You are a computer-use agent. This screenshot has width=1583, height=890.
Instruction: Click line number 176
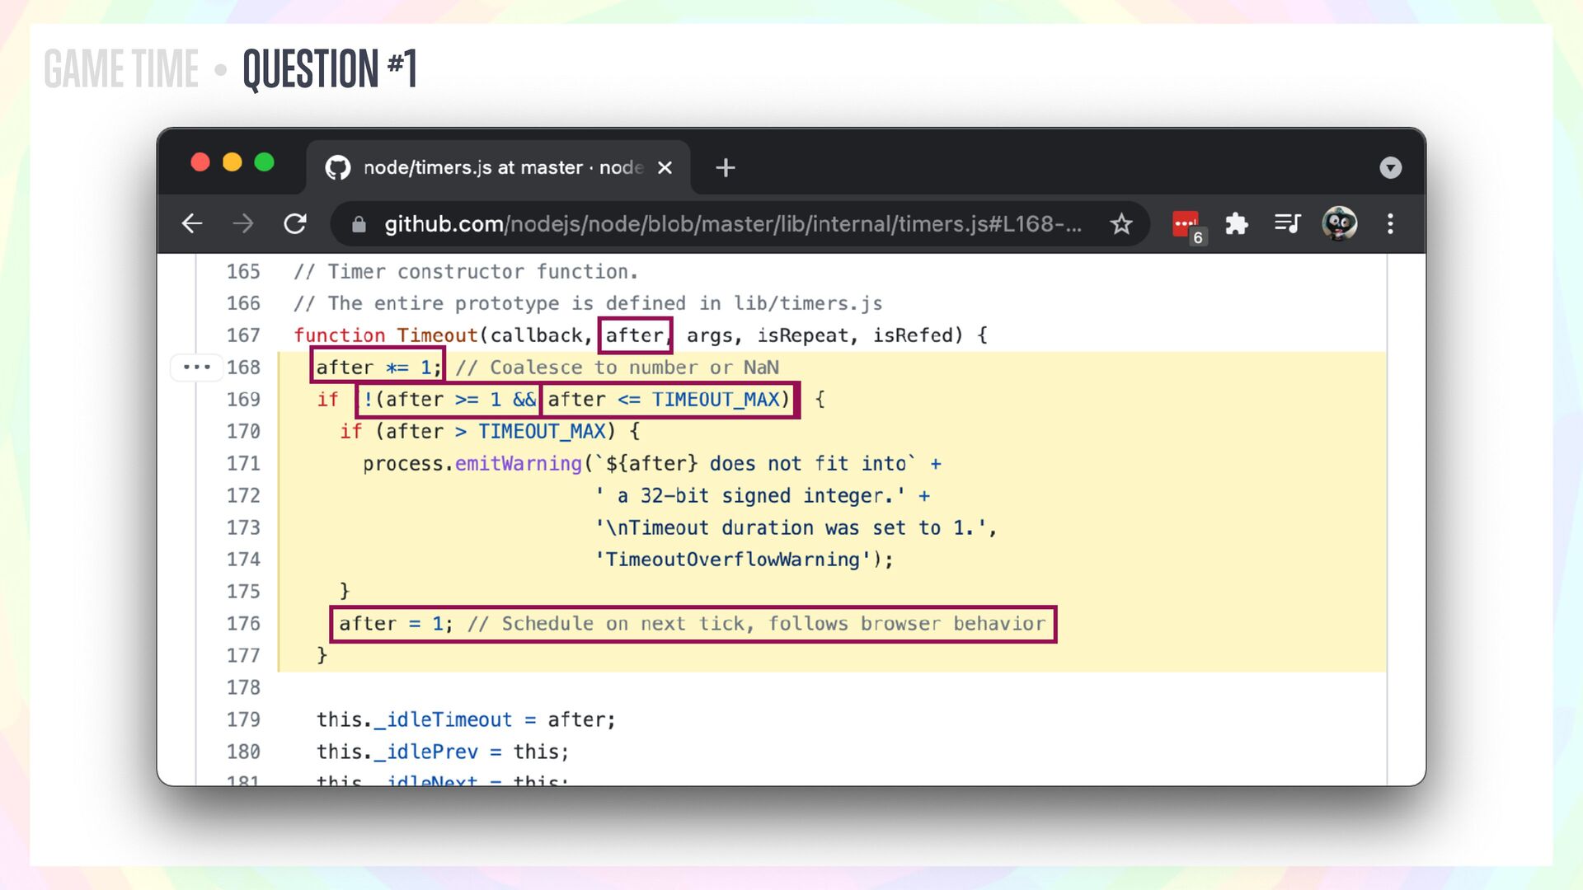243,624
